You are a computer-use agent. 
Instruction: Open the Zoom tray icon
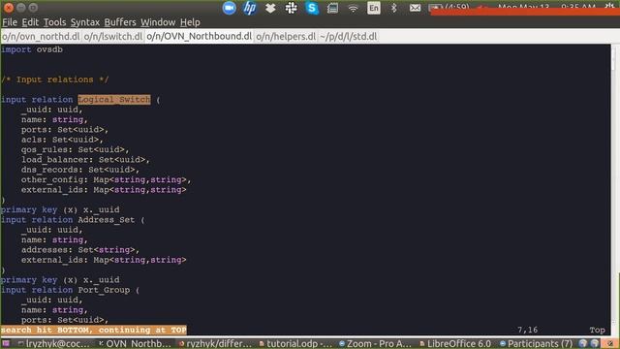pyautogui.click(x=229, y=8)
